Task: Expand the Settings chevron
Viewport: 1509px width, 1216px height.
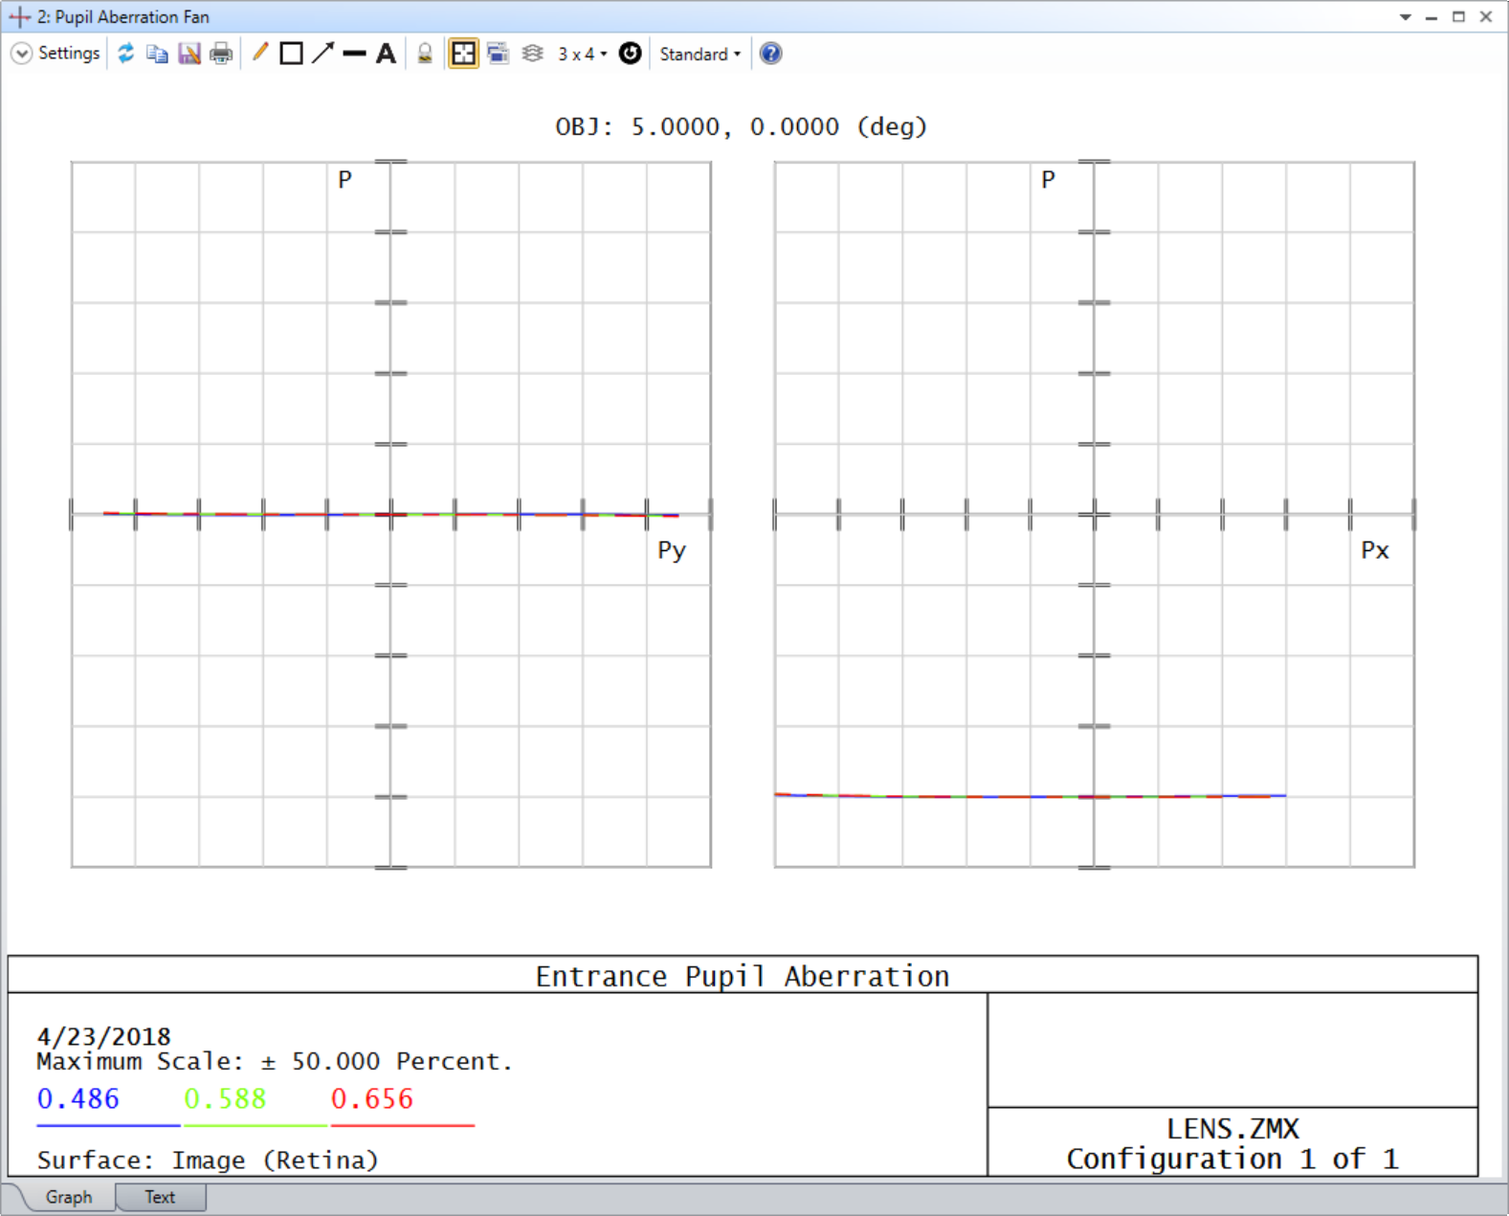Action: pos(21,54)
